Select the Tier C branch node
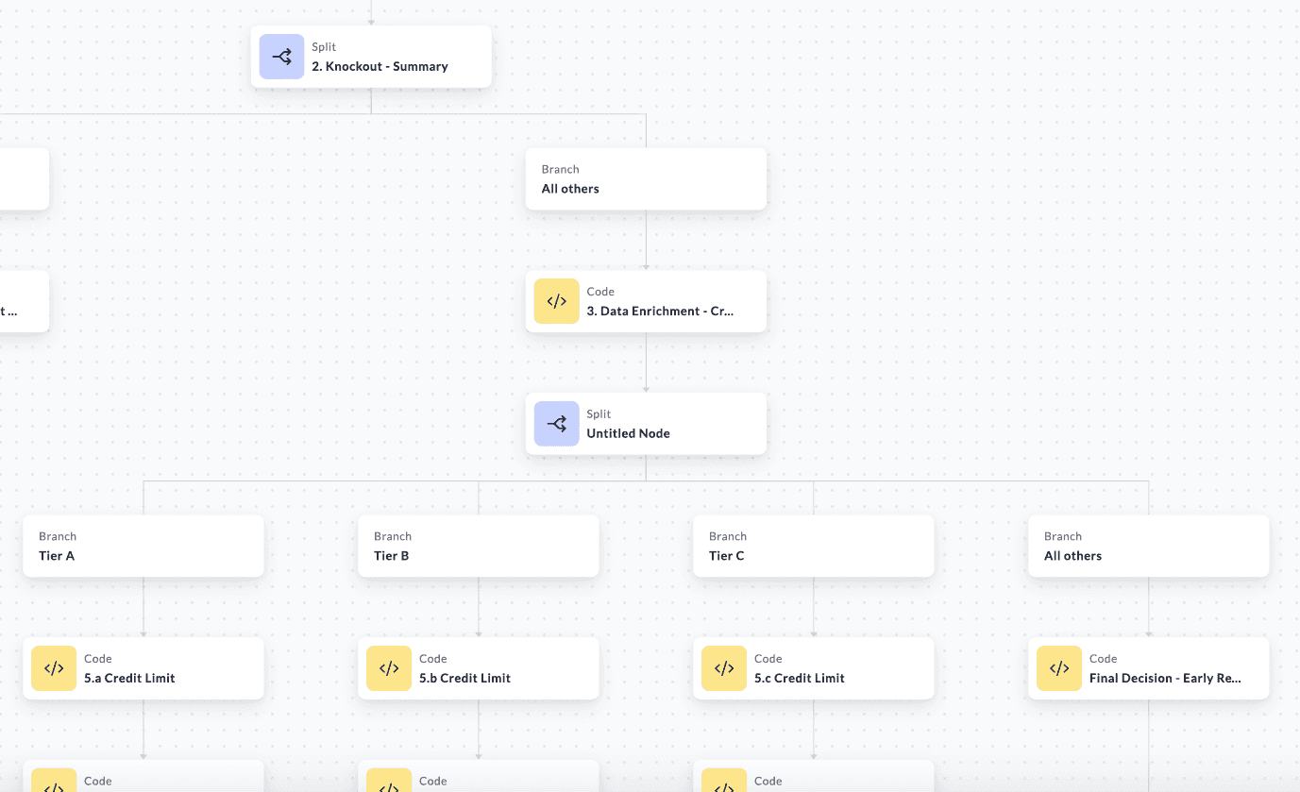The width and height of the screenshot is (1300, 792). pos(813,546)
